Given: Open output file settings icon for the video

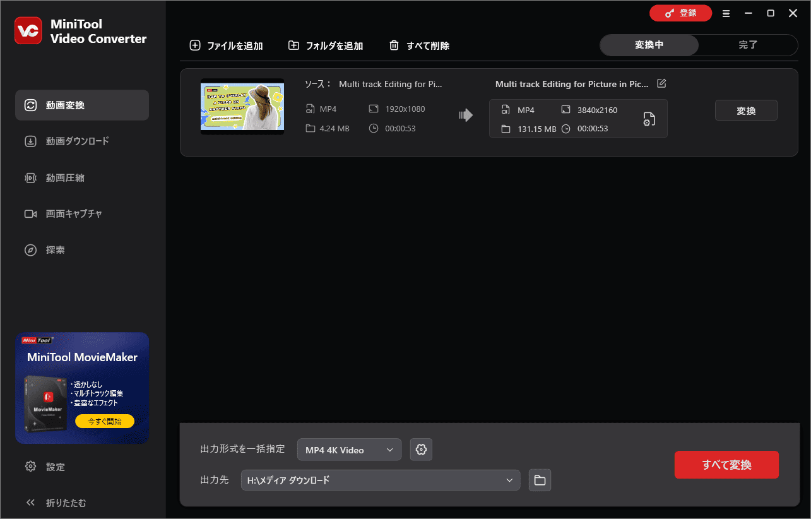Looking at the screenshot, I should tap(649, 119).
